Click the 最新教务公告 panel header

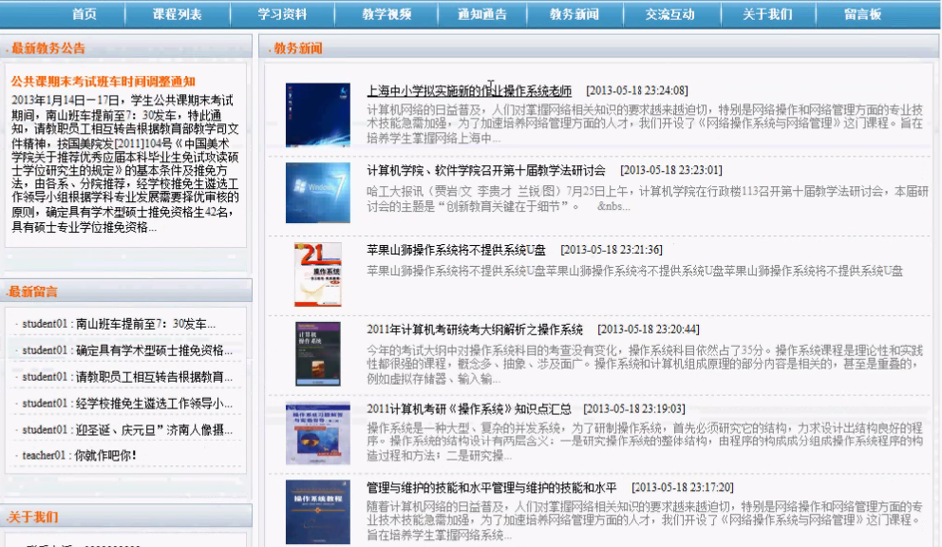coord(126,48)
